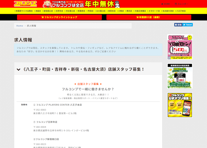This screenshot has height=148, width=207.
Task: Click the 年中無休 header banner
Action: click(81, 4)
